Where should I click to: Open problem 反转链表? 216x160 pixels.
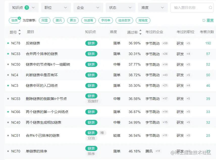pos(33,43)
